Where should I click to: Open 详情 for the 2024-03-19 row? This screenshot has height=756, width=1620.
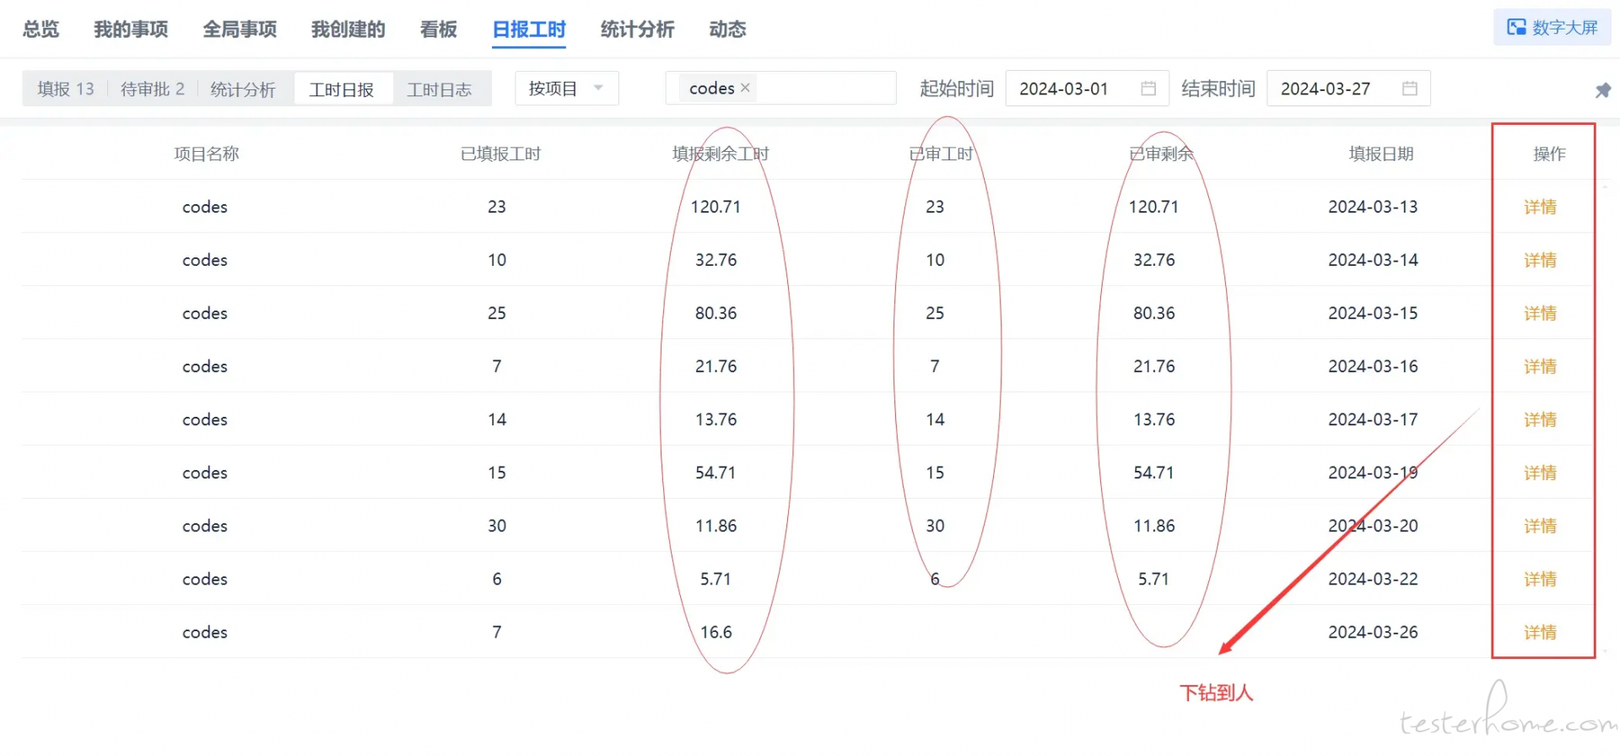click(1540, 472)
